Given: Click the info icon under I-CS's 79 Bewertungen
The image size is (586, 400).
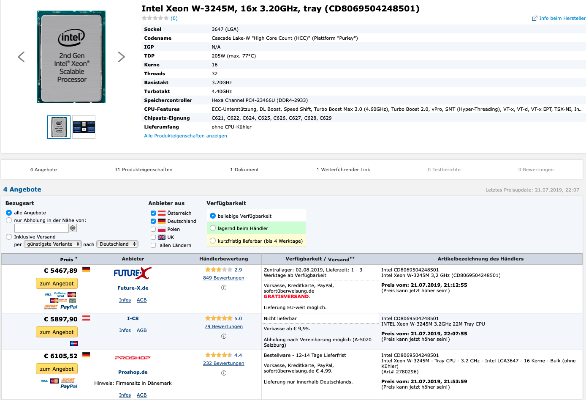Looking at the screenshot, I should pyautogui.click(x=224, y=336).
